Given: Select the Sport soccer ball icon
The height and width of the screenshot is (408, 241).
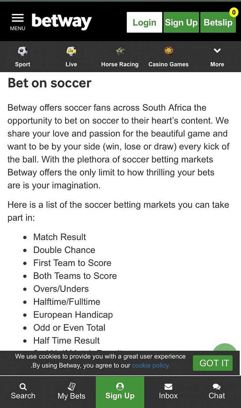Looking at the screenshot, I should 22,50.
